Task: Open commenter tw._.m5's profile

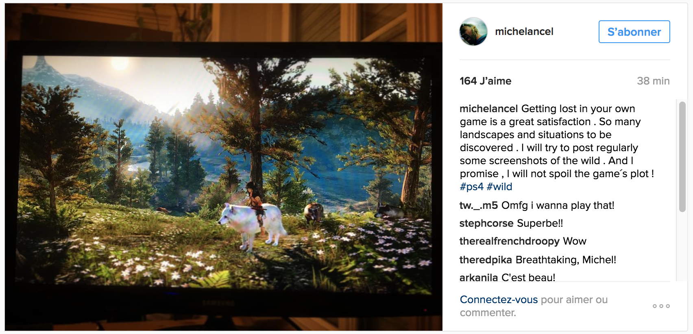Action: click(x=479, y=205)
